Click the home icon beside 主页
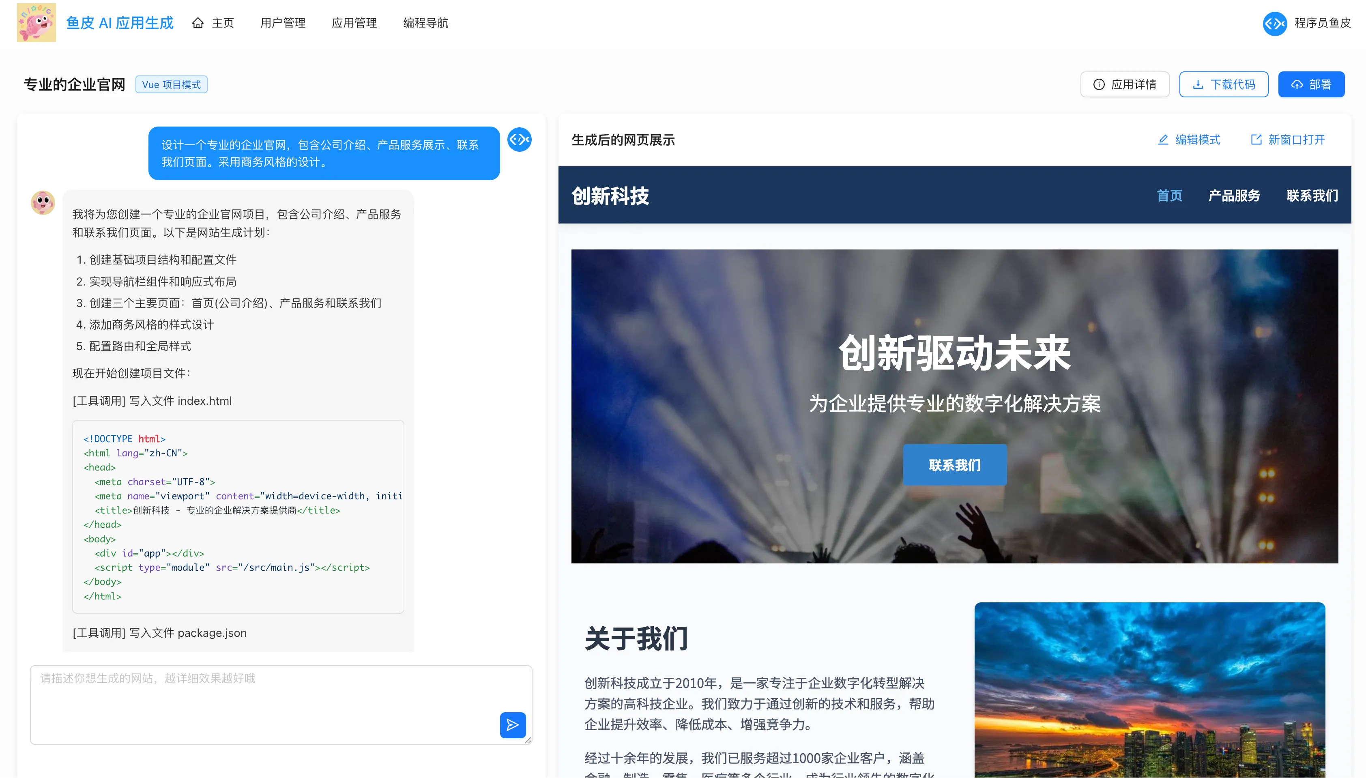 tap(198, 23)
